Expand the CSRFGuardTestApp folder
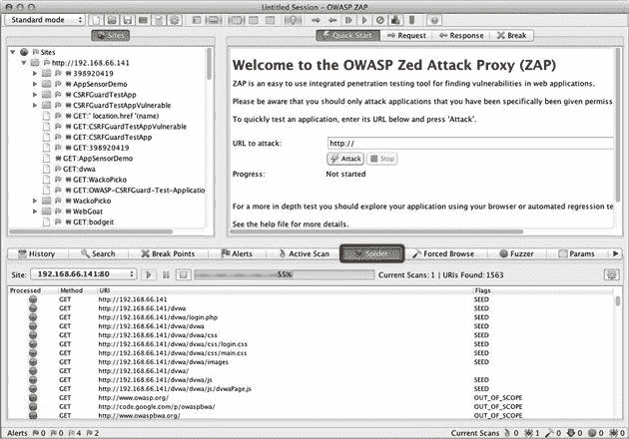 click(35, 95)
